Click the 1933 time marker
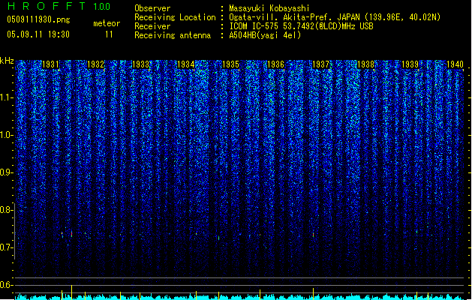 pos(140,64)
